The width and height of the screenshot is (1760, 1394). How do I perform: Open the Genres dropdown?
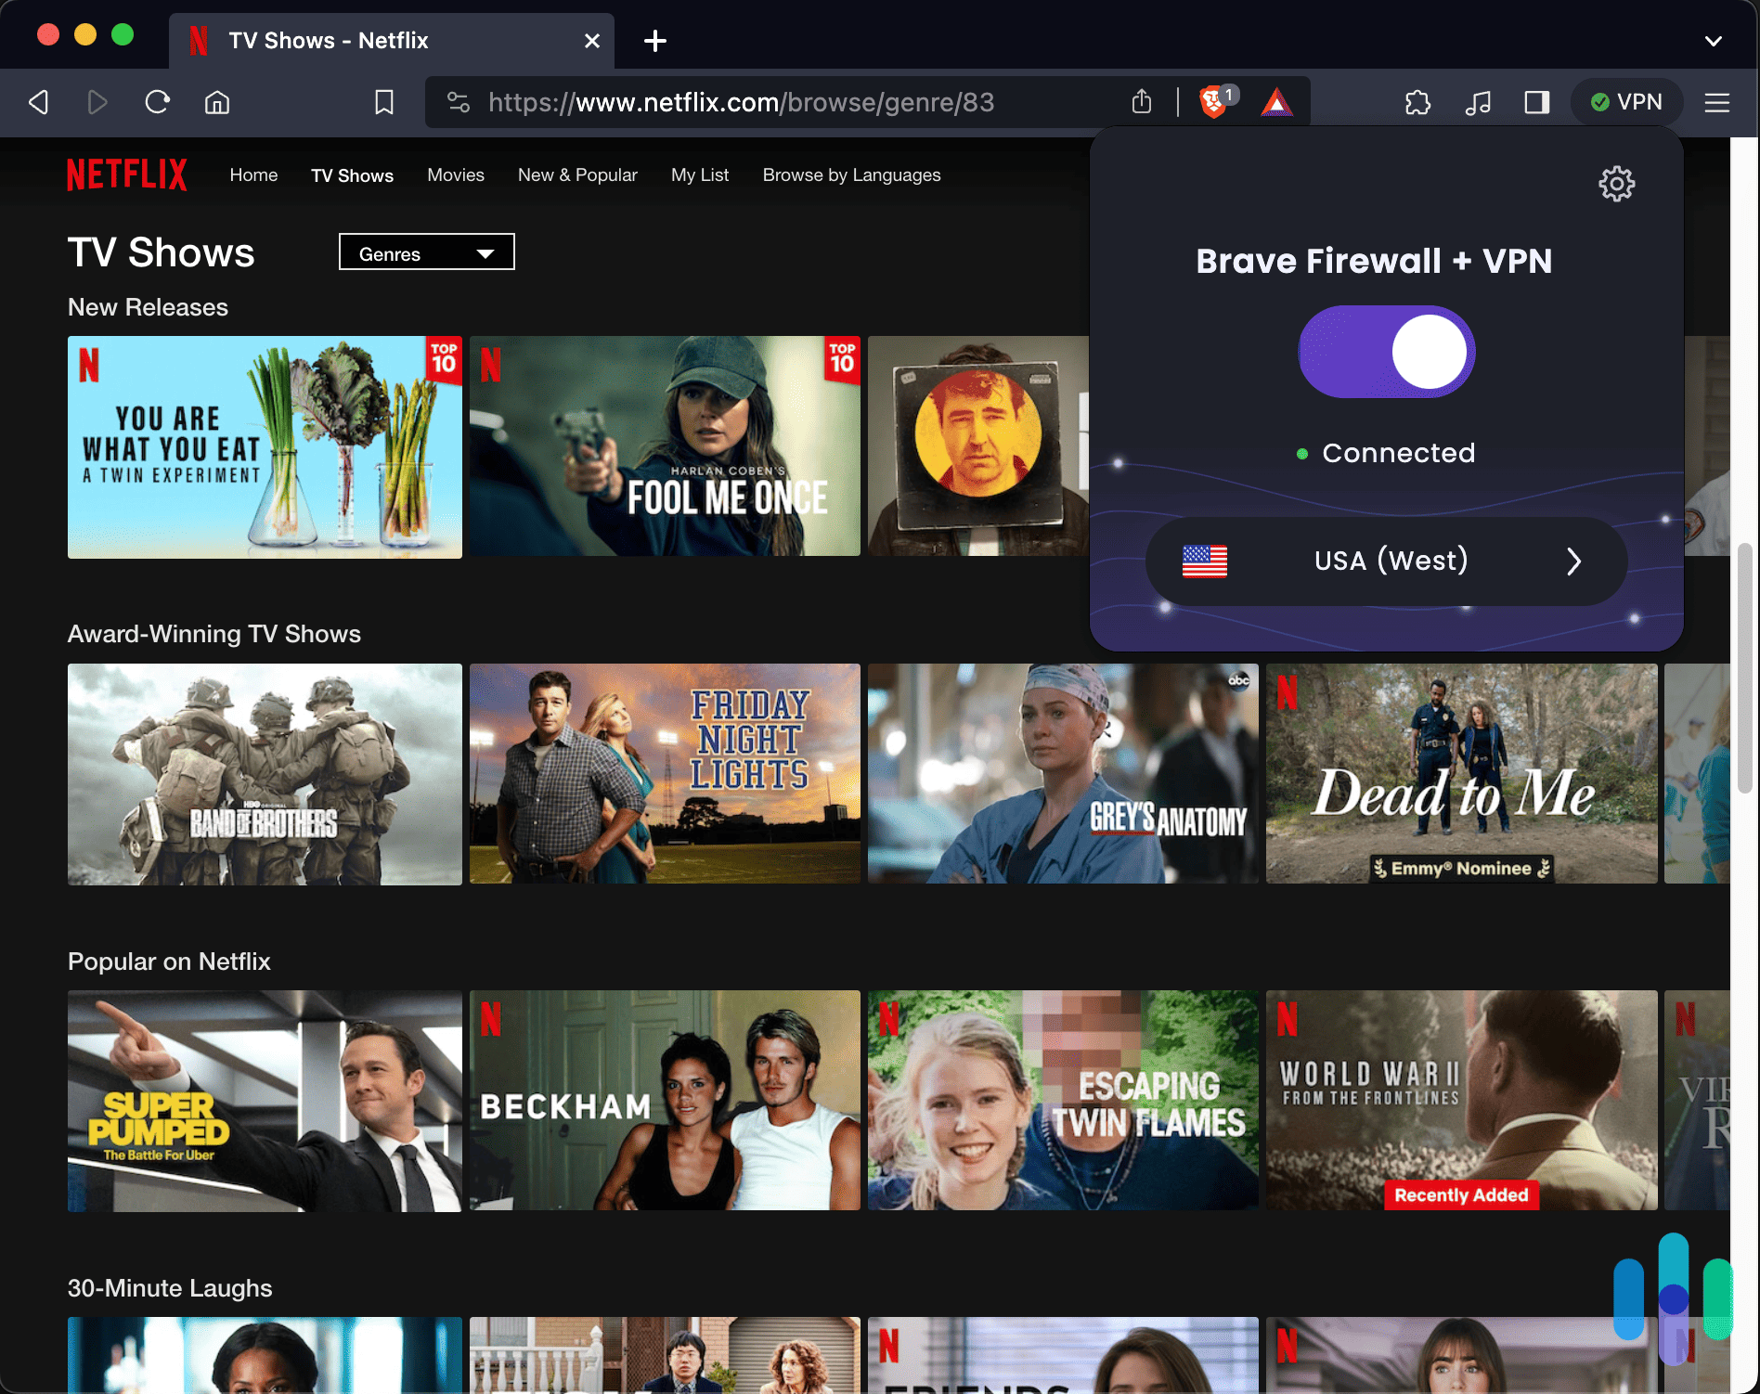point(426,252)
